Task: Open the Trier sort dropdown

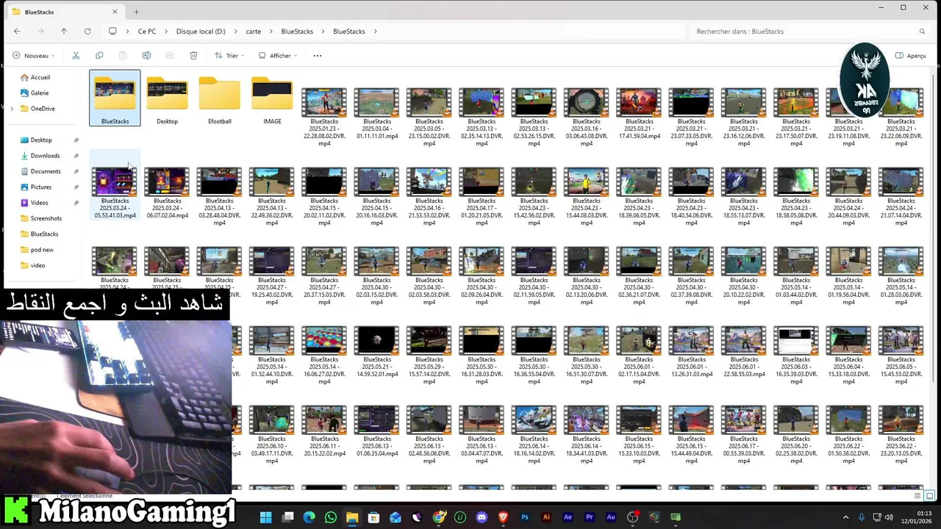Action: (229, 56)
